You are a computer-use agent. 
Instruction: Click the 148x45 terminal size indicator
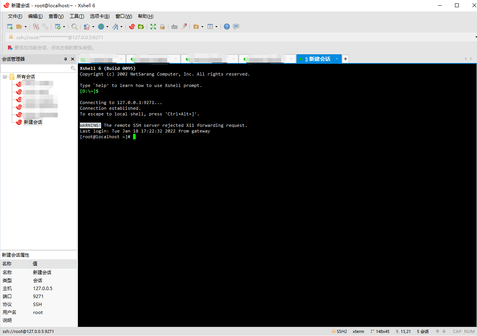(380, 331)
